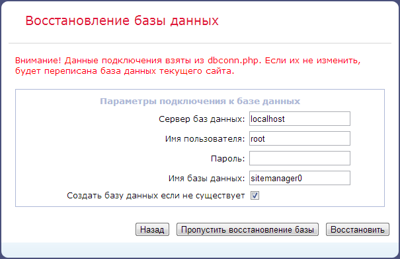Click 'Параметры подключения к базе данных' section title
Viewport: 400px width, 259px height.
click(x=200, y=101)
